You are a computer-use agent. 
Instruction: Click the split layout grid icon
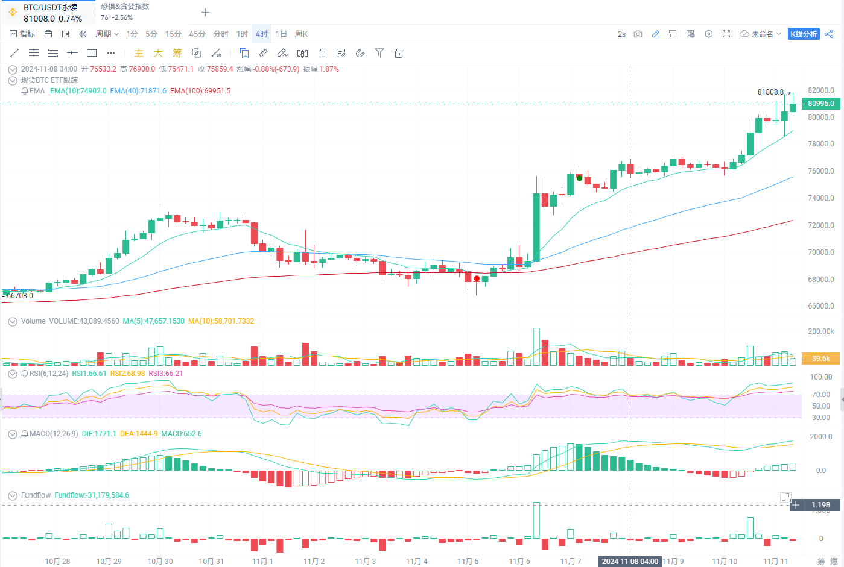pyautogui.click(x=66, y=34)
